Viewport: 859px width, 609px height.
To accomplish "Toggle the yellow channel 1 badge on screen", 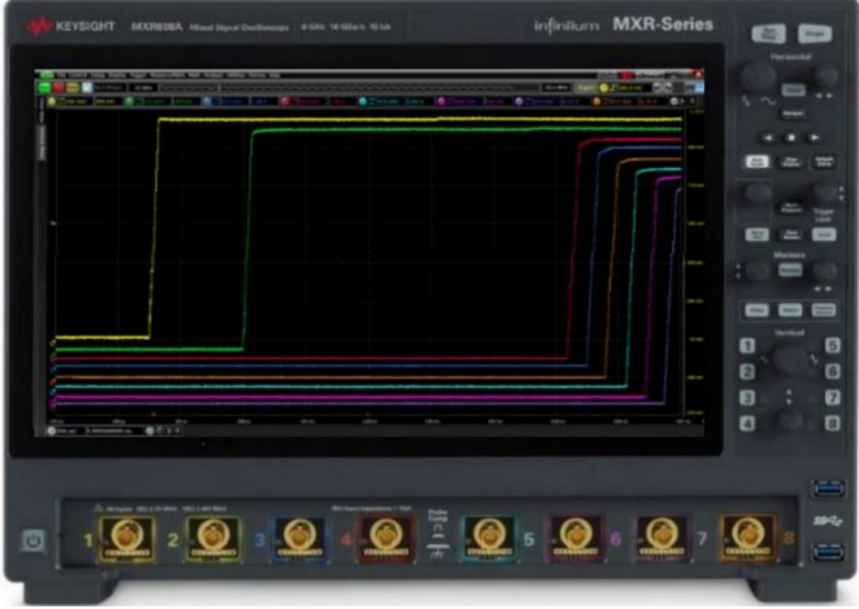I will [51, 102].
